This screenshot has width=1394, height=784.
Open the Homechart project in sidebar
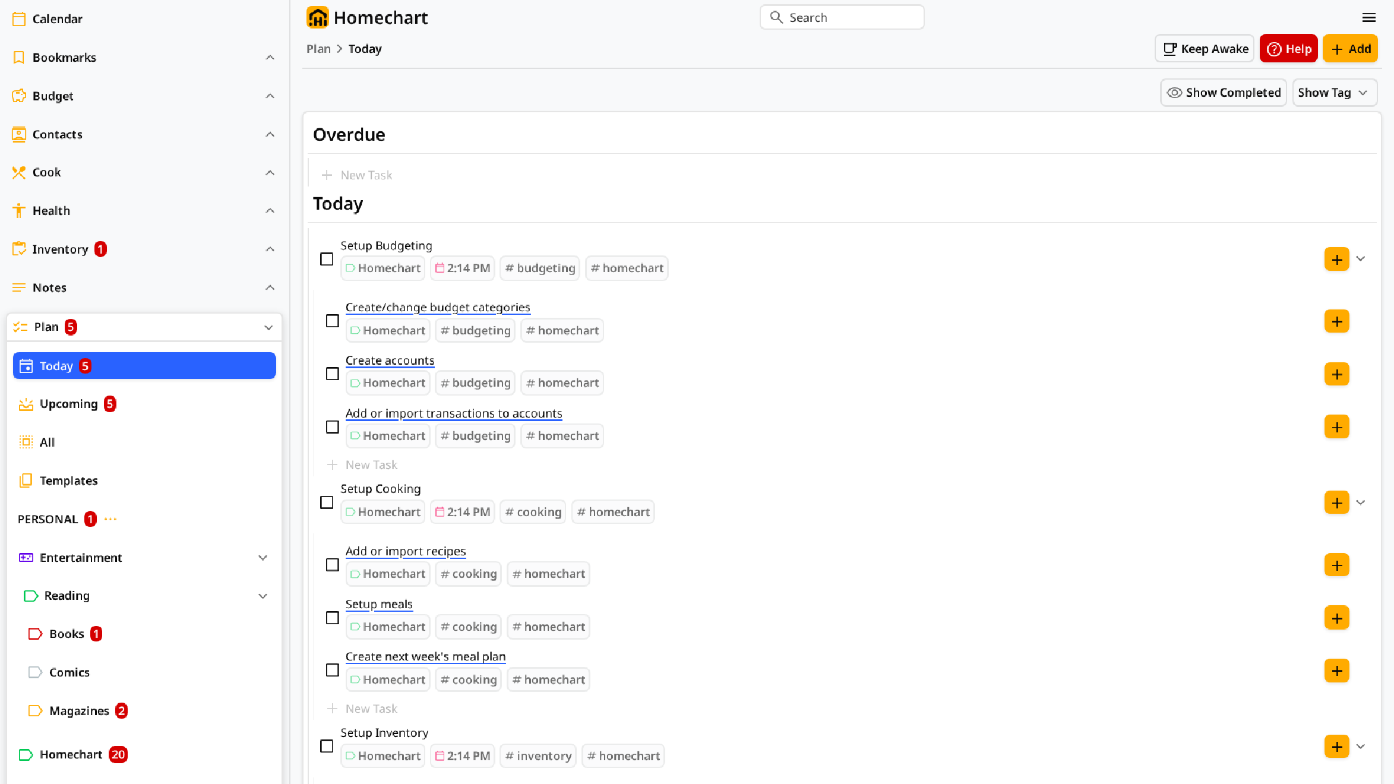pos(144,754)
